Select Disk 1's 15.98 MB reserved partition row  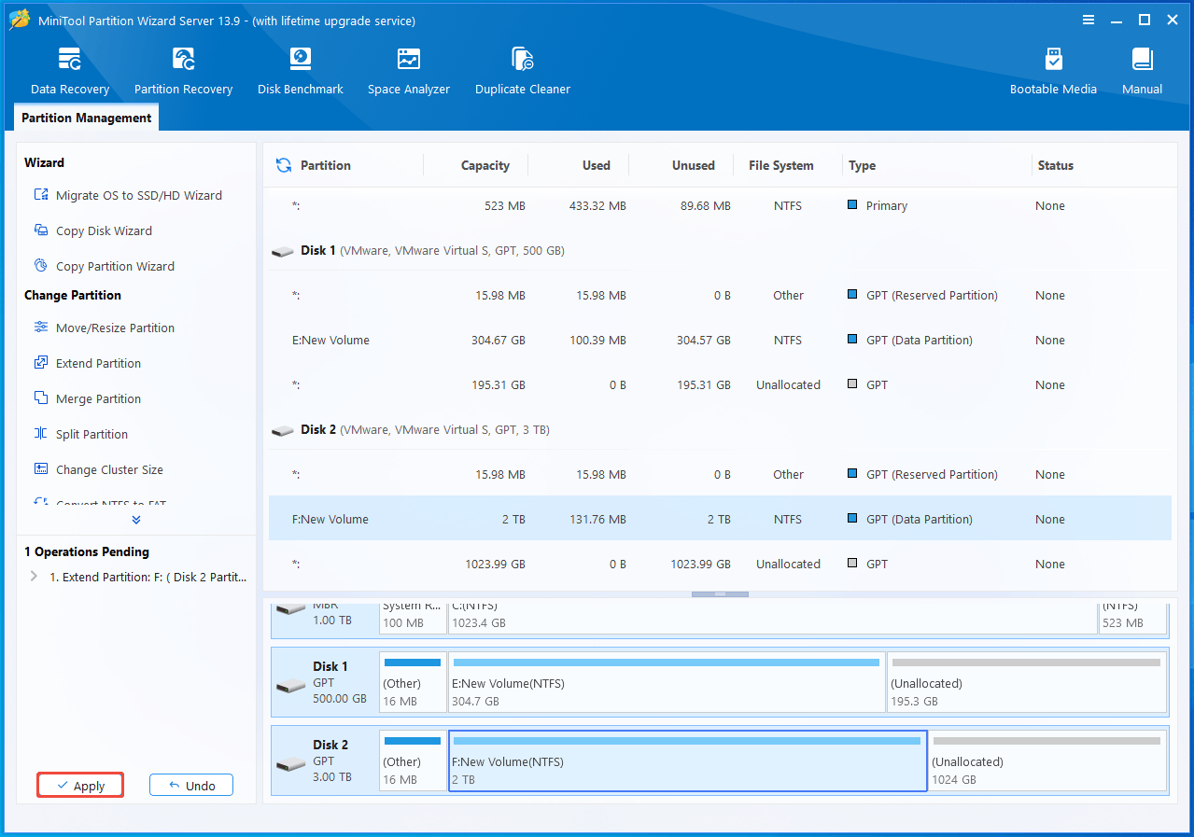coord(720,296)
